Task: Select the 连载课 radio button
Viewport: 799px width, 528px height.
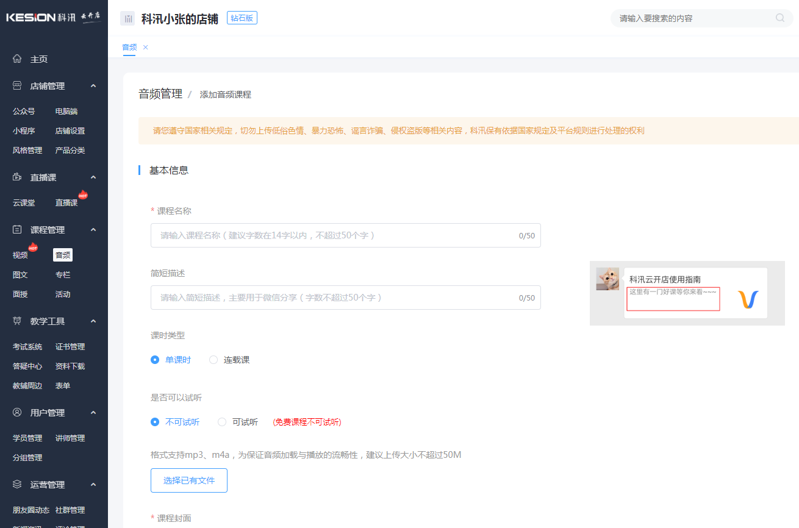Action: point(213,360)
